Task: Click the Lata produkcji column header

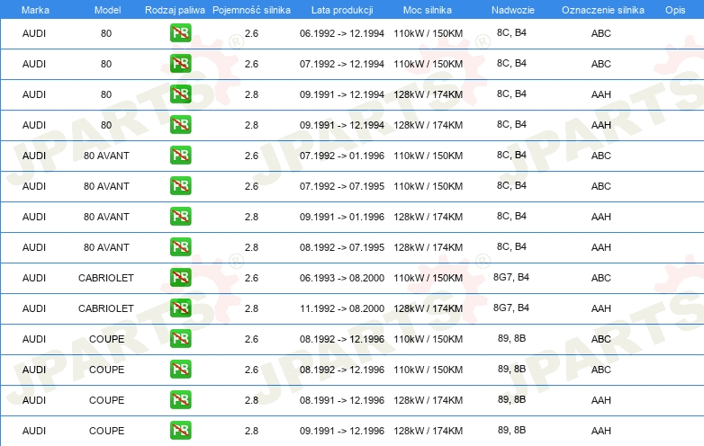Action: pyautogui.click(x=342, y=10)
